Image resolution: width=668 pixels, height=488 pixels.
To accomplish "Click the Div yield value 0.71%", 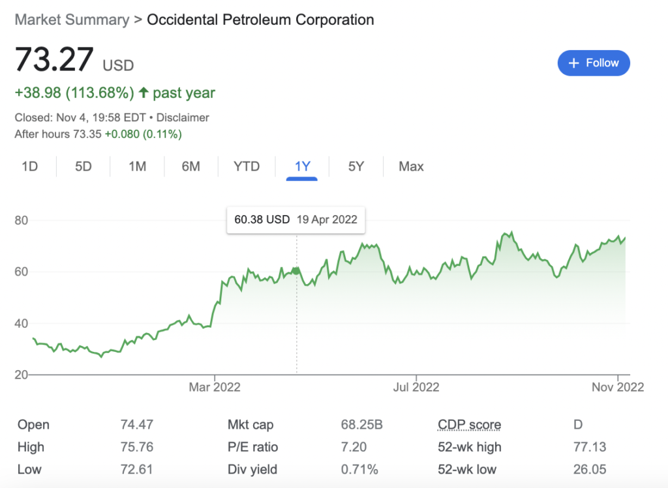I will point(359,469).
